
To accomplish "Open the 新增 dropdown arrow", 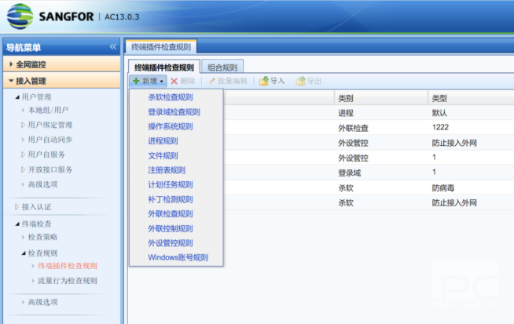I will [162, 81].
